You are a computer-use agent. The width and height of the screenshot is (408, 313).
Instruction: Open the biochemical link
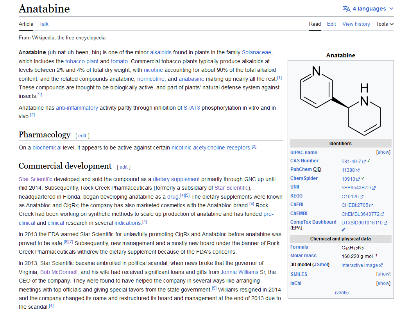point(47,148)
